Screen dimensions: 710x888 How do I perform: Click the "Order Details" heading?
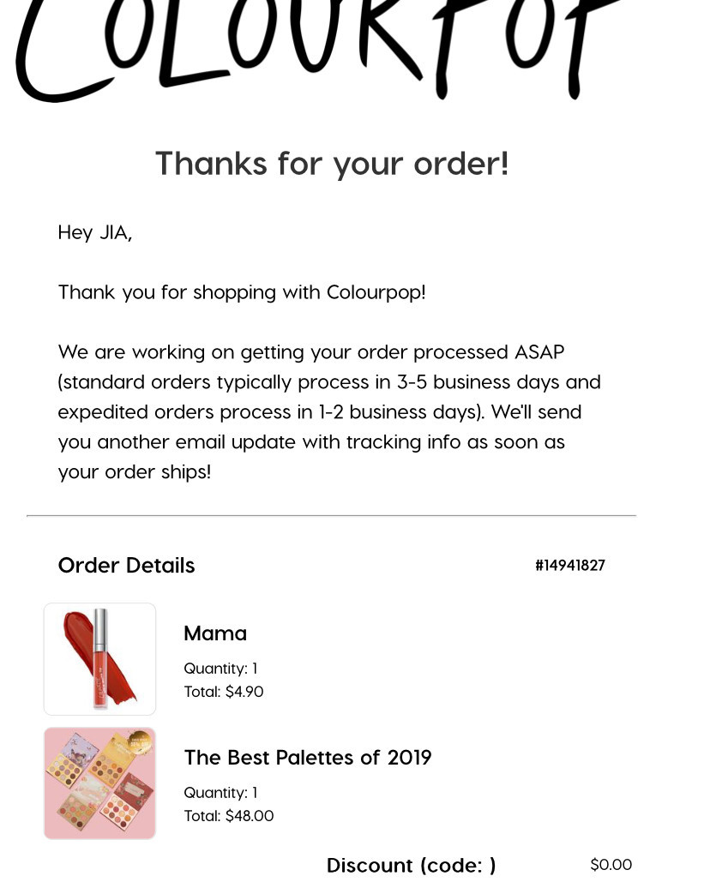point(126,566)
